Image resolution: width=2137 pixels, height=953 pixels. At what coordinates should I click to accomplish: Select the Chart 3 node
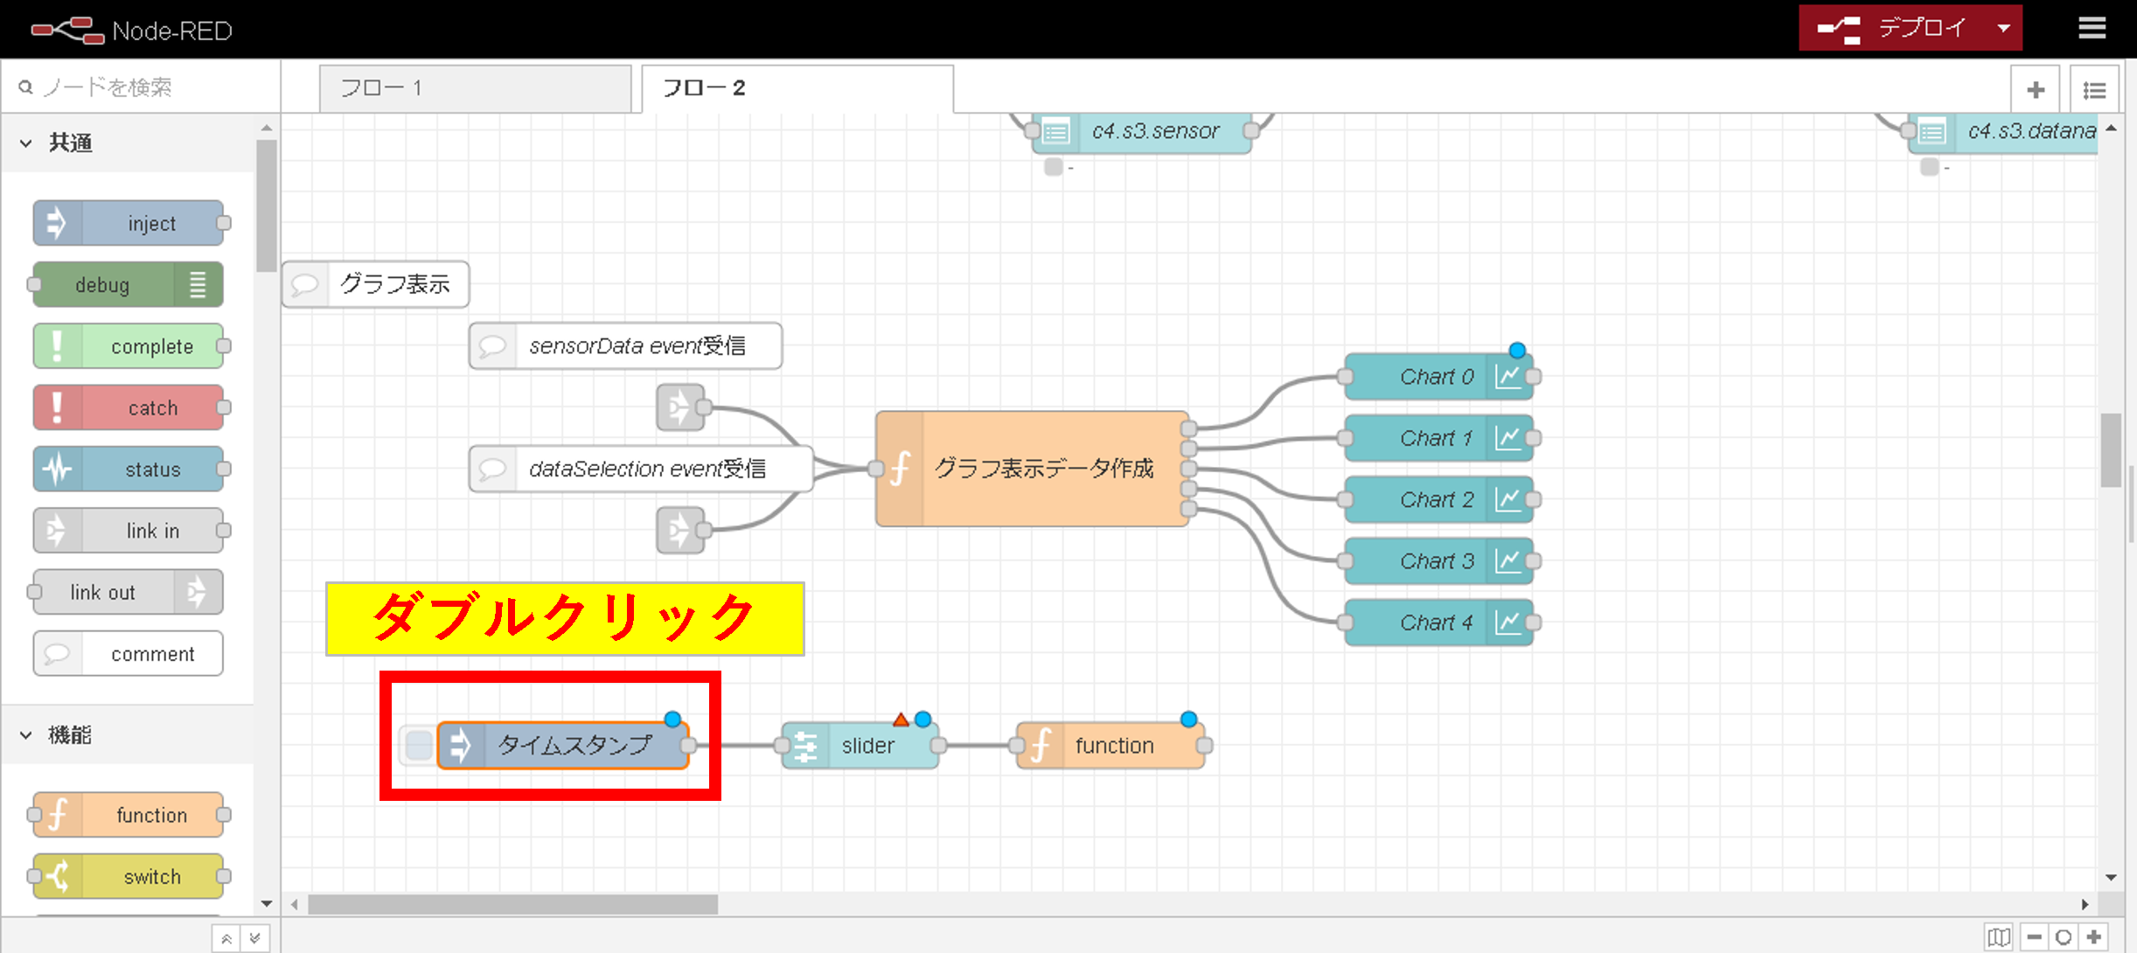[1439, 561]
